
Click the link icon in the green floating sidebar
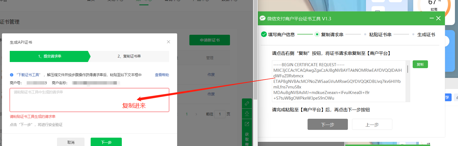[x=247, y=103]
